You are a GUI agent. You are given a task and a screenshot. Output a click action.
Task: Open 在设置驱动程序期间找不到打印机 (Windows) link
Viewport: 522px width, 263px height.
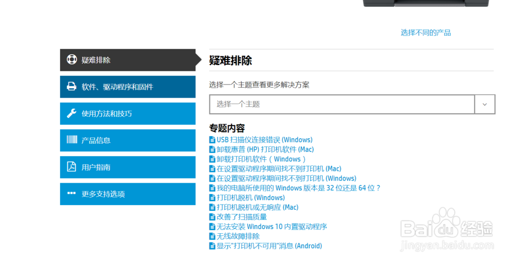pyautogui.click(x=286, y=178)
